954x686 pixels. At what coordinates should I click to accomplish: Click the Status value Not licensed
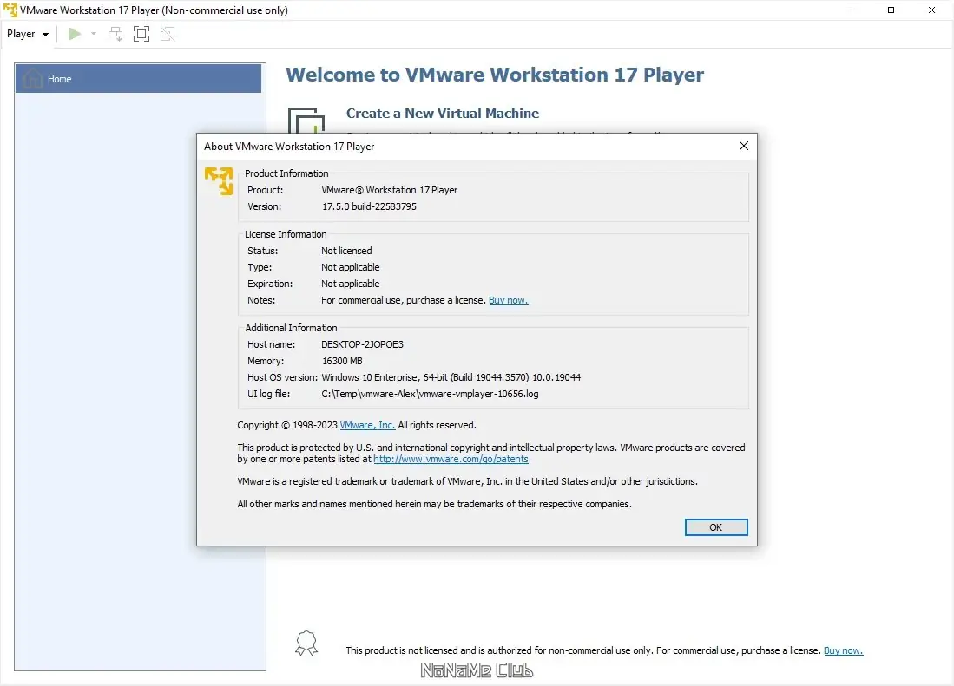point(346,251)
